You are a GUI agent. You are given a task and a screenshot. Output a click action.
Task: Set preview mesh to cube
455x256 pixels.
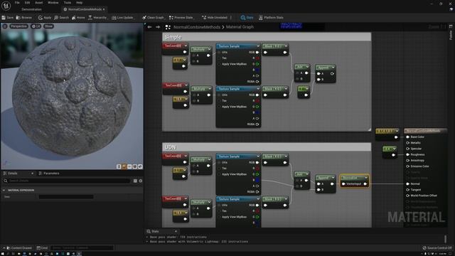(135, 166)
